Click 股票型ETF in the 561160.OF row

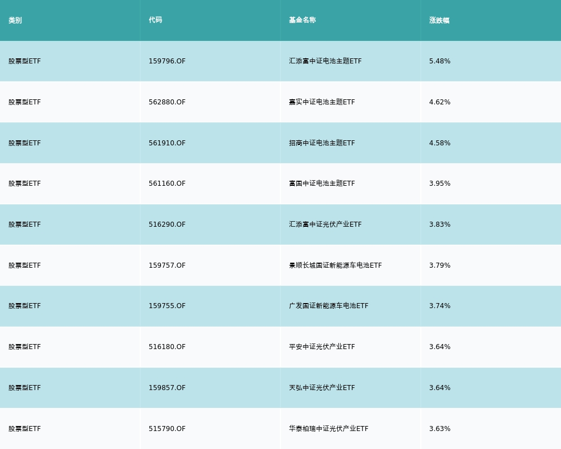click(25, 184)
